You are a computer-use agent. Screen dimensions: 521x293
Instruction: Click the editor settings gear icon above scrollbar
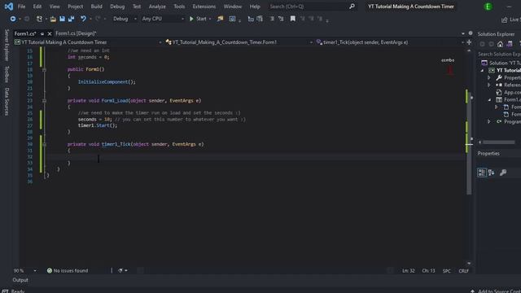click(471, 33)
